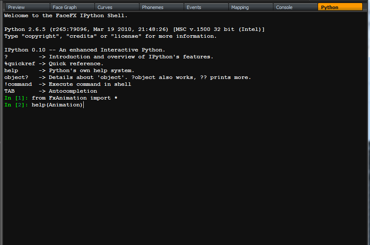This screenshot has width=370, height=245.
Task: Click the help(Animation) command text
Action: [57, 105]
